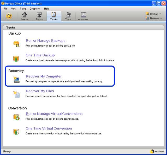
Task: Open the Status monitor icon
Action: coord(39,15)
